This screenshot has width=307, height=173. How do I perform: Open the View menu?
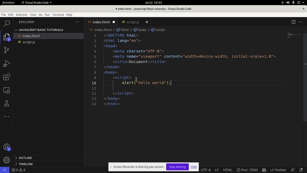[33, 15]
